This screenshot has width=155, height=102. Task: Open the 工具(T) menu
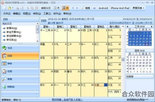47,13
